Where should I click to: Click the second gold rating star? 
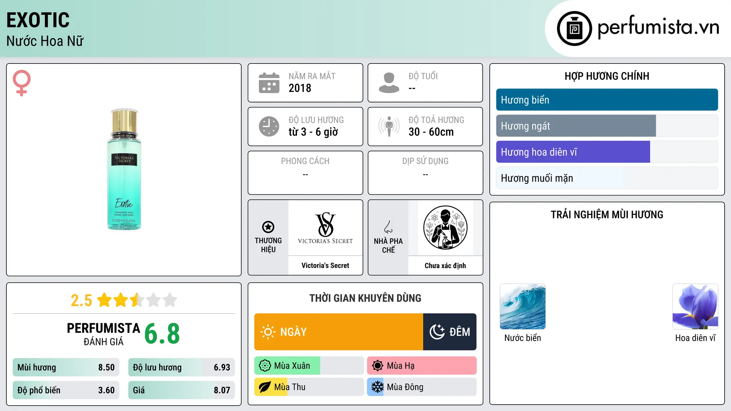tap(121, 300)
